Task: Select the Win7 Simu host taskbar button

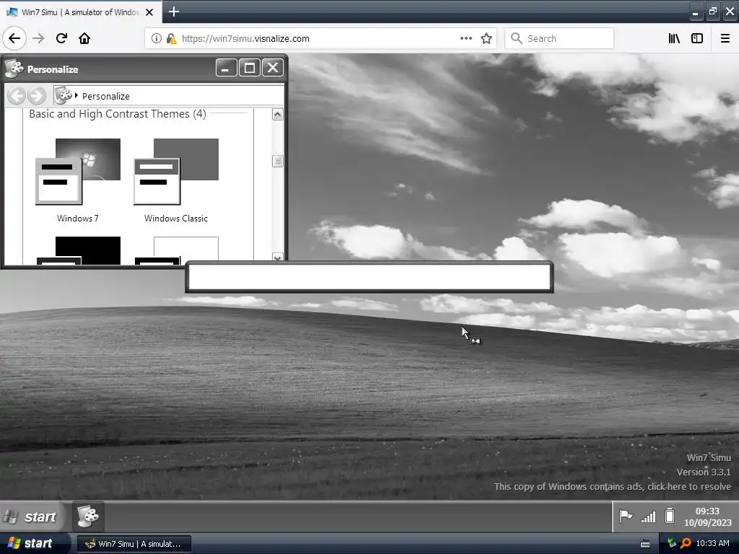Action: click(134, 544)
